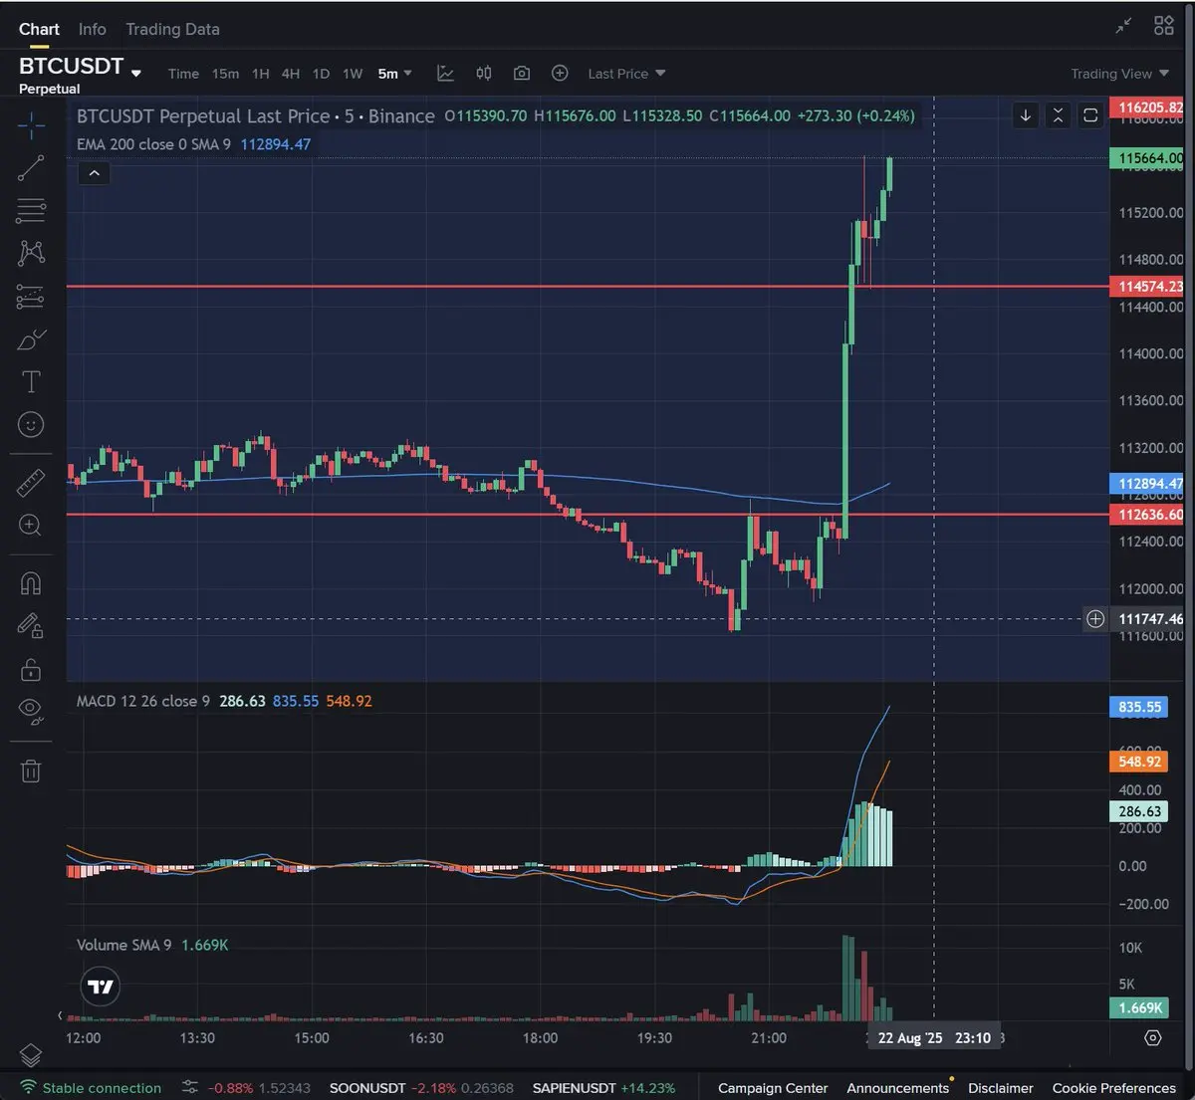The image size is (1195, 1100).
Task: Click the scroll-down arrow button in chart header
Action: tap(1026, 115)
